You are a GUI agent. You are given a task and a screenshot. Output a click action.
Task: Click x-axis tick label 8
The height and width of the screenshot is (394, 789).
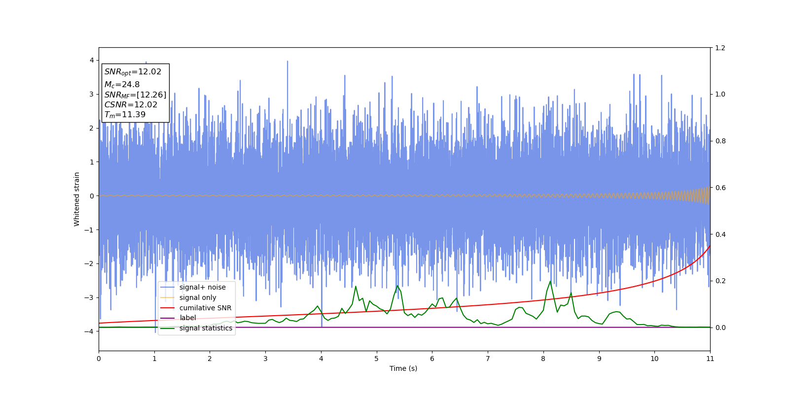543,359
